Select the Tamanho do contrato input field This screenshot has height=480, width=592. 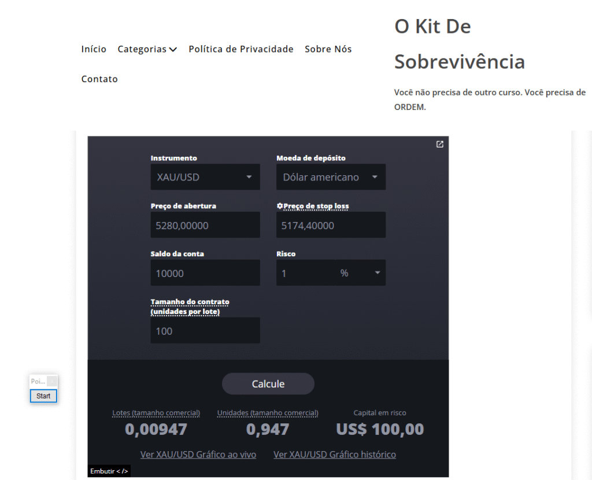(x=205, y=331)
